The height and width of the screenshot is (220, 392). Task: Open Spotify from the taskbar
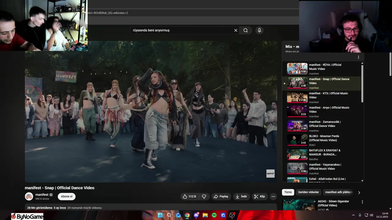214,215
